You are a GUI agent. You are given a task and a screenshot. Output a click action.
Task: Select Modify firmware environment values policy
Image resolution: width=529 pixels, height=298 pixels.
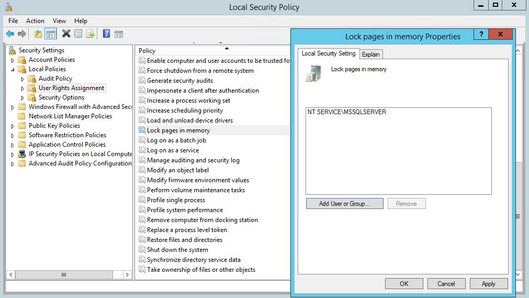coord(198,180)
